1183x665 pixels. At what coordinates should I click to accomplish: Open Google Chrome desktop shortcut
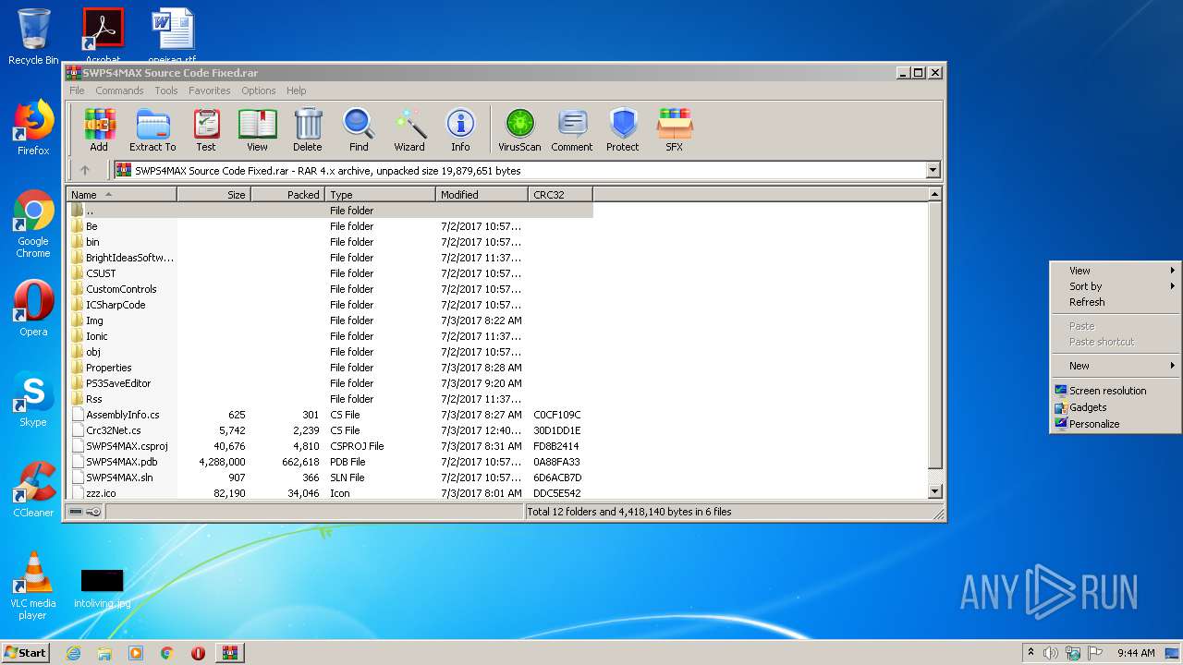pos(33,224)
